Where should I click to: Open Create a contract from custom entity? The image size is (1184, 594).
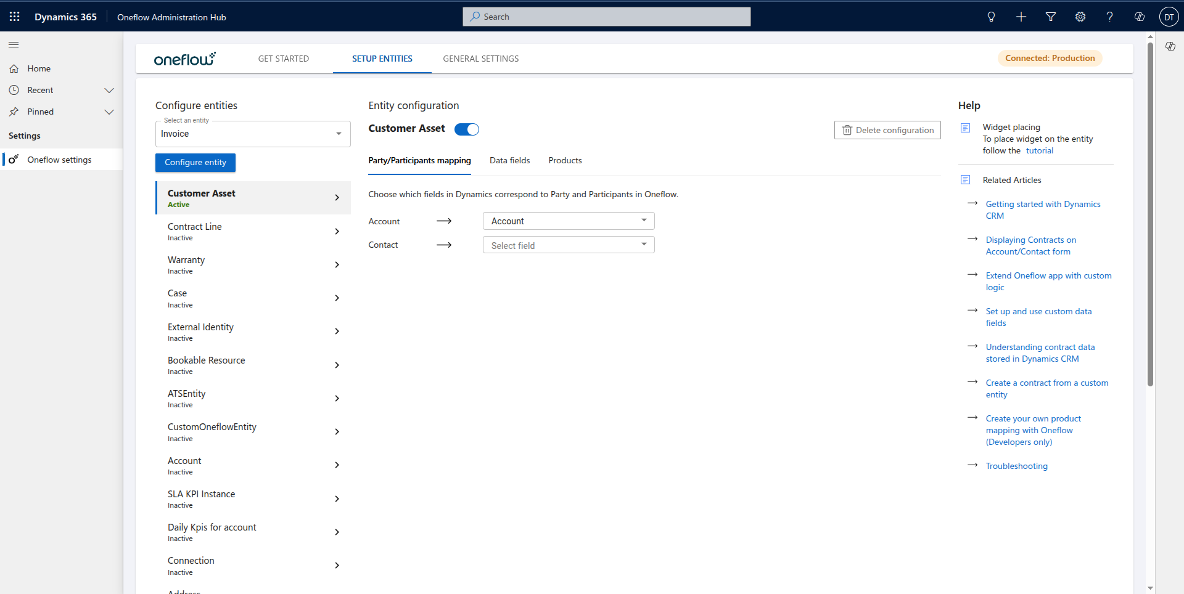tap(1047, 389)
